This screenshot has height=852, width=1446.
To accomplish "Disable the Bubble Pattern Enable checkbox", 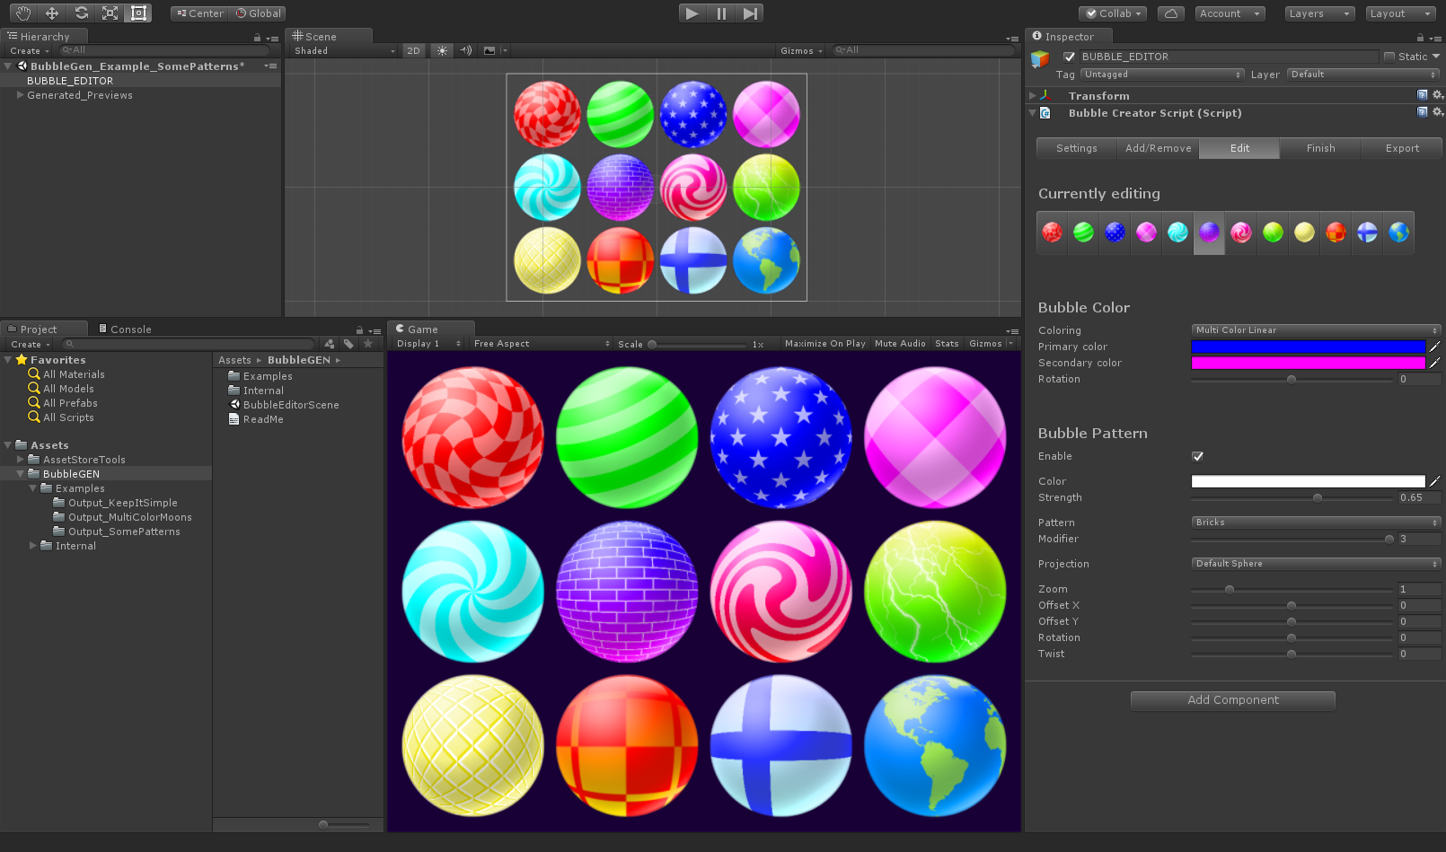I will point(1197,456).
